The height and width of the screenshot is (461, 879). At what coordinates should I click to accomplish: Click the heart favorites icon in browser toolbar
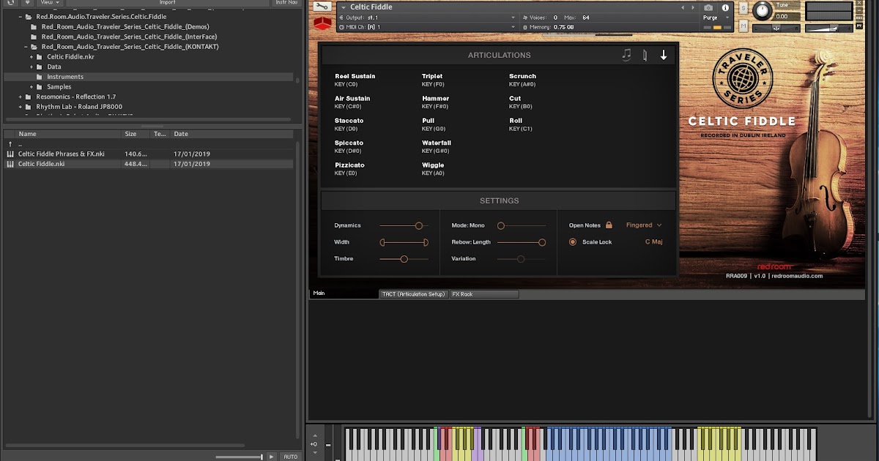[x=27, y=2]
